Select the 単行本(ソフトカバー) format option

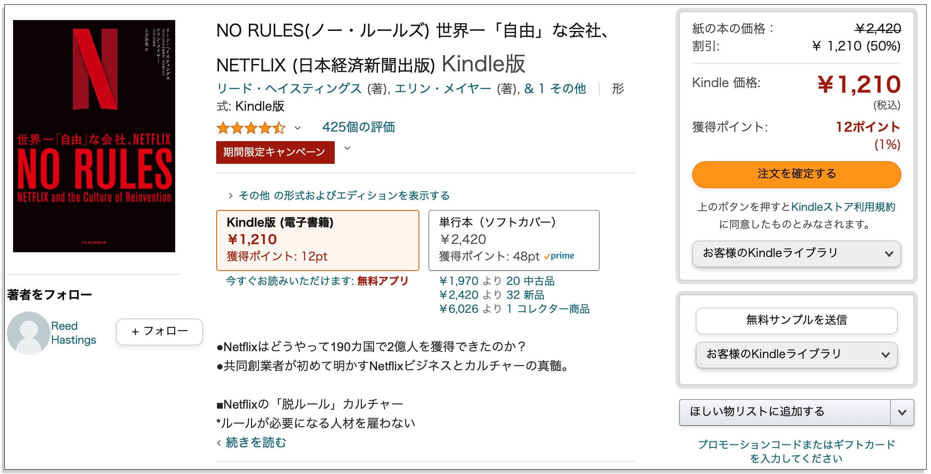click(x=514, y=240)
